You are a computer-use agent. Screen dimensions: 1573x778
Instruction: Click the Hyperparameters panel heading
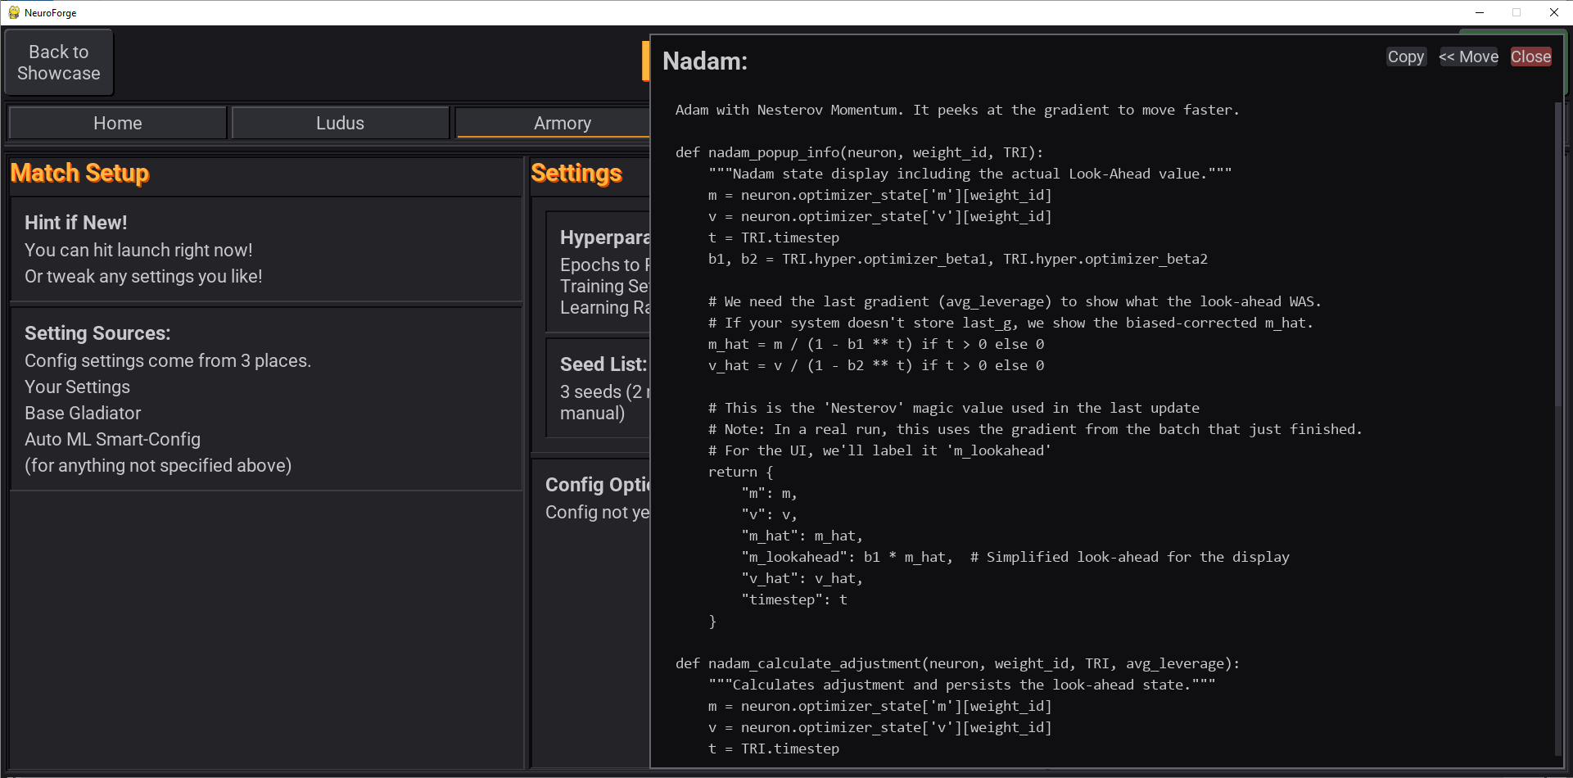[605, 237]
